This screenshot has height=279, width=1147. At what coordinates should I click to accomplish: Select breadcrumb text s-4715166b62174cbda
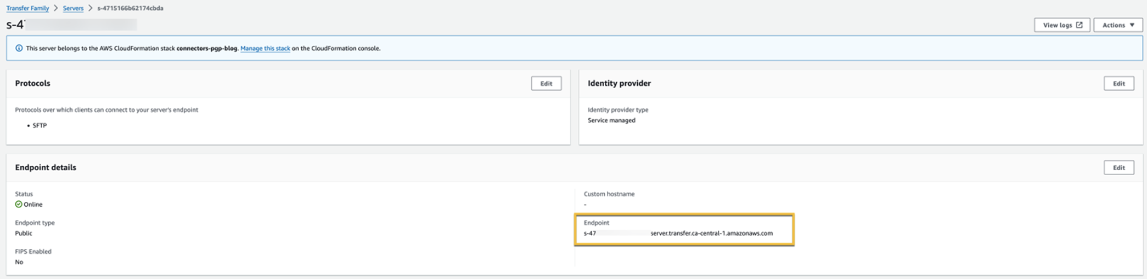click(130, 8)
